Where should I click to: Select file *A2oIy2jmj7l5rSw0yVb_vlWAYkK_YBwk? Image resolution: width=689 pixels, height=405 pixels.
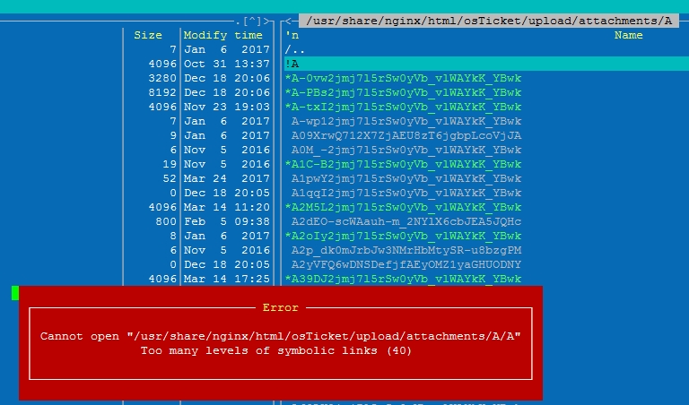coord(403,236)
